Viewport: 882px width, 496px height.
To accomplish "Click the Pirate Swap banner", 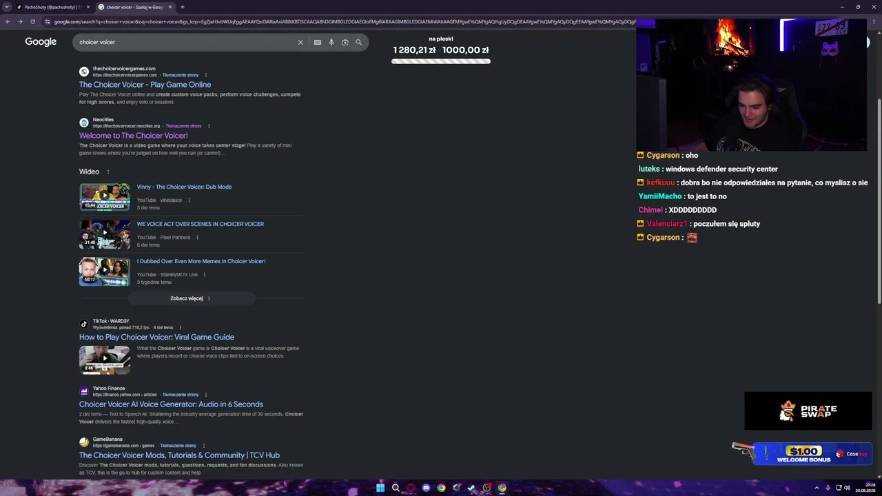I will click(x=808, y=411).
